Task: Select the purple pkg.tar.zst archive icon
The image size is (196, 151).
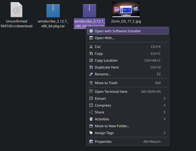Action: (90, 11)
